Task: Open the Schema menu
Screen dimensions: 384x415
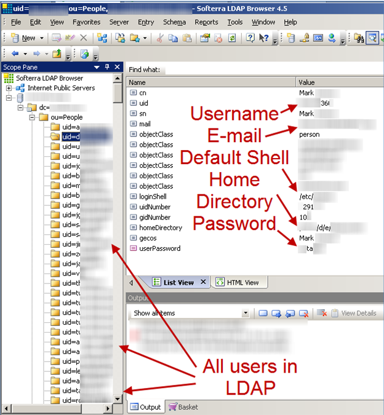Action: point(174,22)
